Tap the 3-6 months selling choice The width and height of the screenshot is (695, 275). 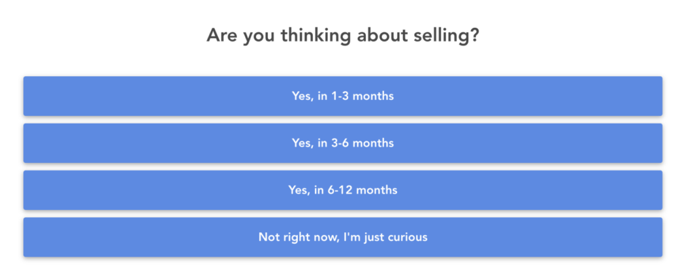coord(343,143)
